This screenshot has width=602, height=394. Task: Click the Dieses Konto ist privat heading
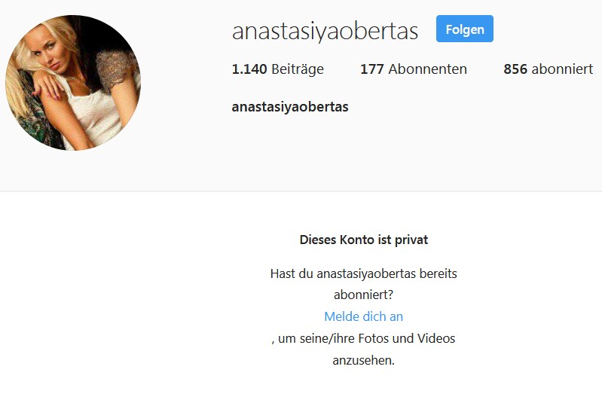click(x=364, y=240)
